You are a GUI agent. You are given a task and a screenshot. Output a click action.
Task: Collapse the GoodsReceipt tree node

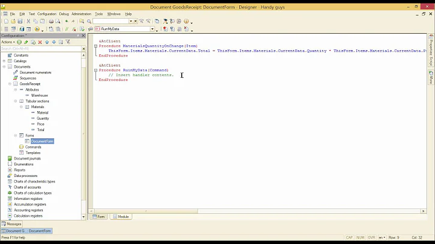point(10,84)
